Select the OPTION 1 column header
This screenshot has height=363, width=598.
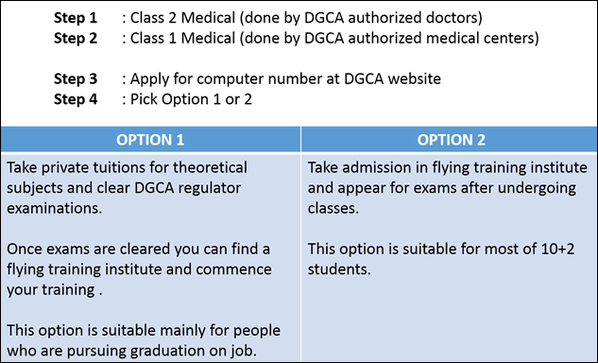pyautogui.click(x=150, y=140)
